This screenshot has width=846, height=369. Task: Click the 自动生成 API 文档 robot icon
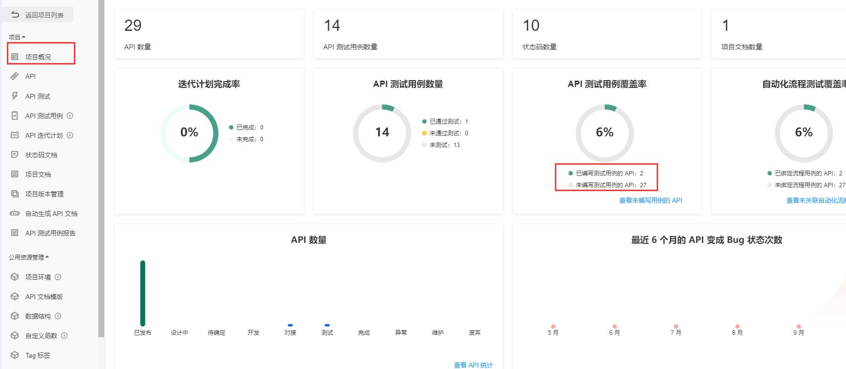(15, 213)
